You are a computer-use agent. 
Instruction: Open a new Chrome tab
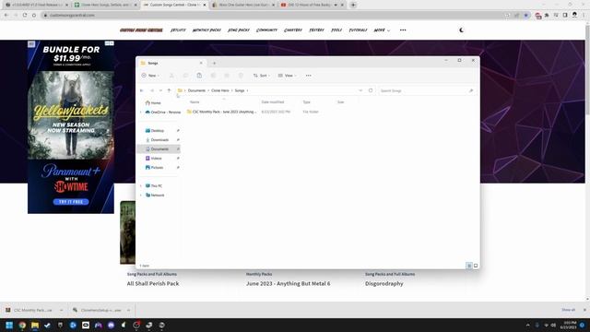[353, 5]
